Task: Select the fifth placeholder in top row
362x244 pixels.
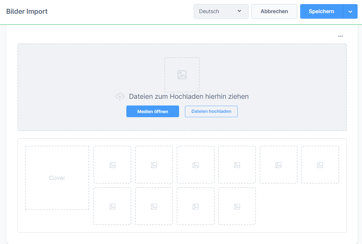Action: tap(278, 165)
